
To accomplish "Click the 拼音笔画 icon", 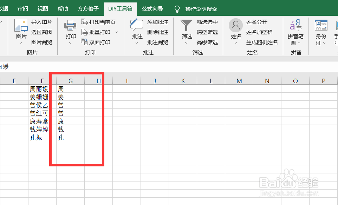I will point(295,25).
